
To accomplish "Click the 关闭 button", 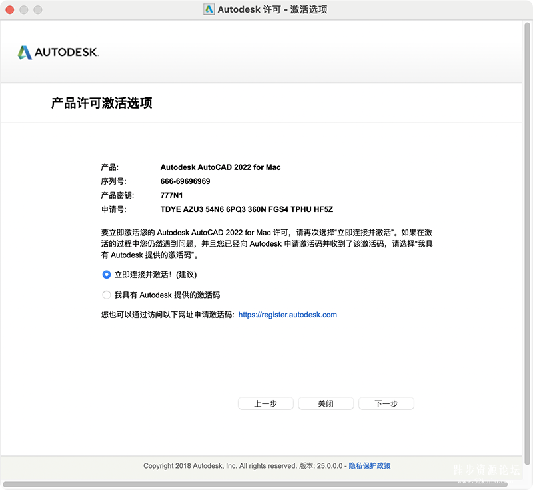I will click(x=326, y=403).
